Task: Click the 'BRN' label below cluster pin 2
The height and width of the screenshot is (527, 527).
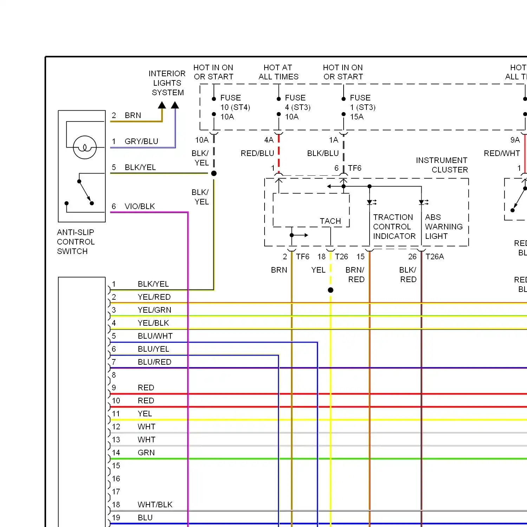Action: [x=279, y=270]
